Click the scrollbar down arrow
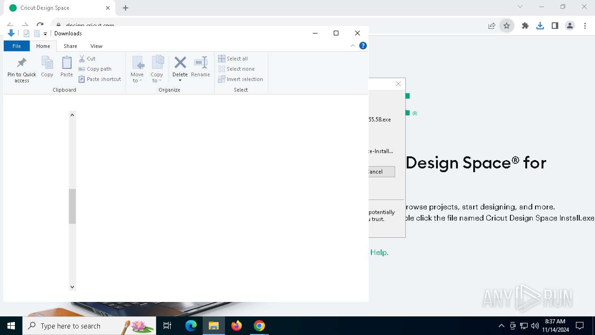This screenshot has height=335, width=595. [x=72, y=287]
